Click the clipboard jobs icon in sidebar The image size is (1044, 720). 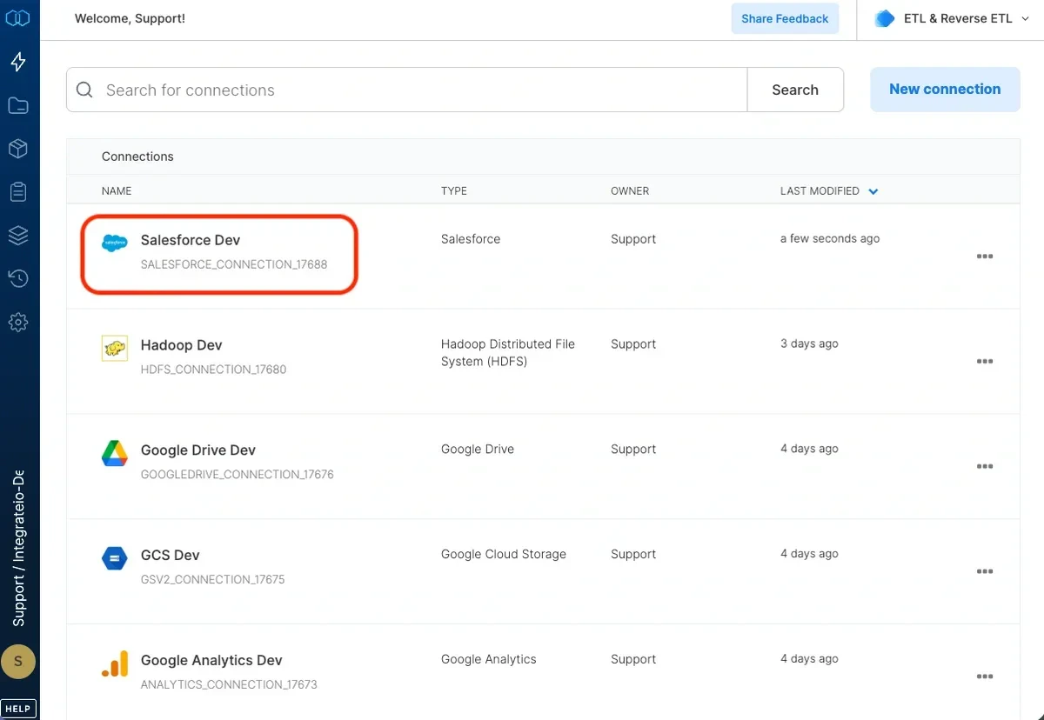tap(18, 191)
